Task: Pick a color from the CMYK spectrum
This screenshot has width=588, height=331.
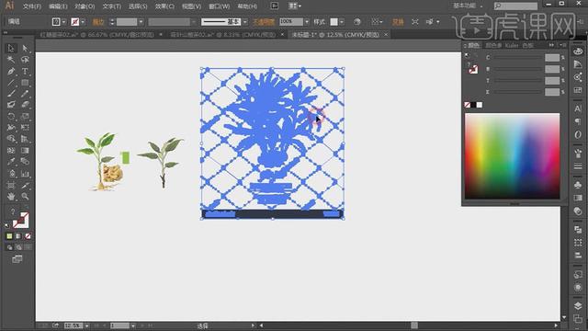Action: (x=513, y=156)
